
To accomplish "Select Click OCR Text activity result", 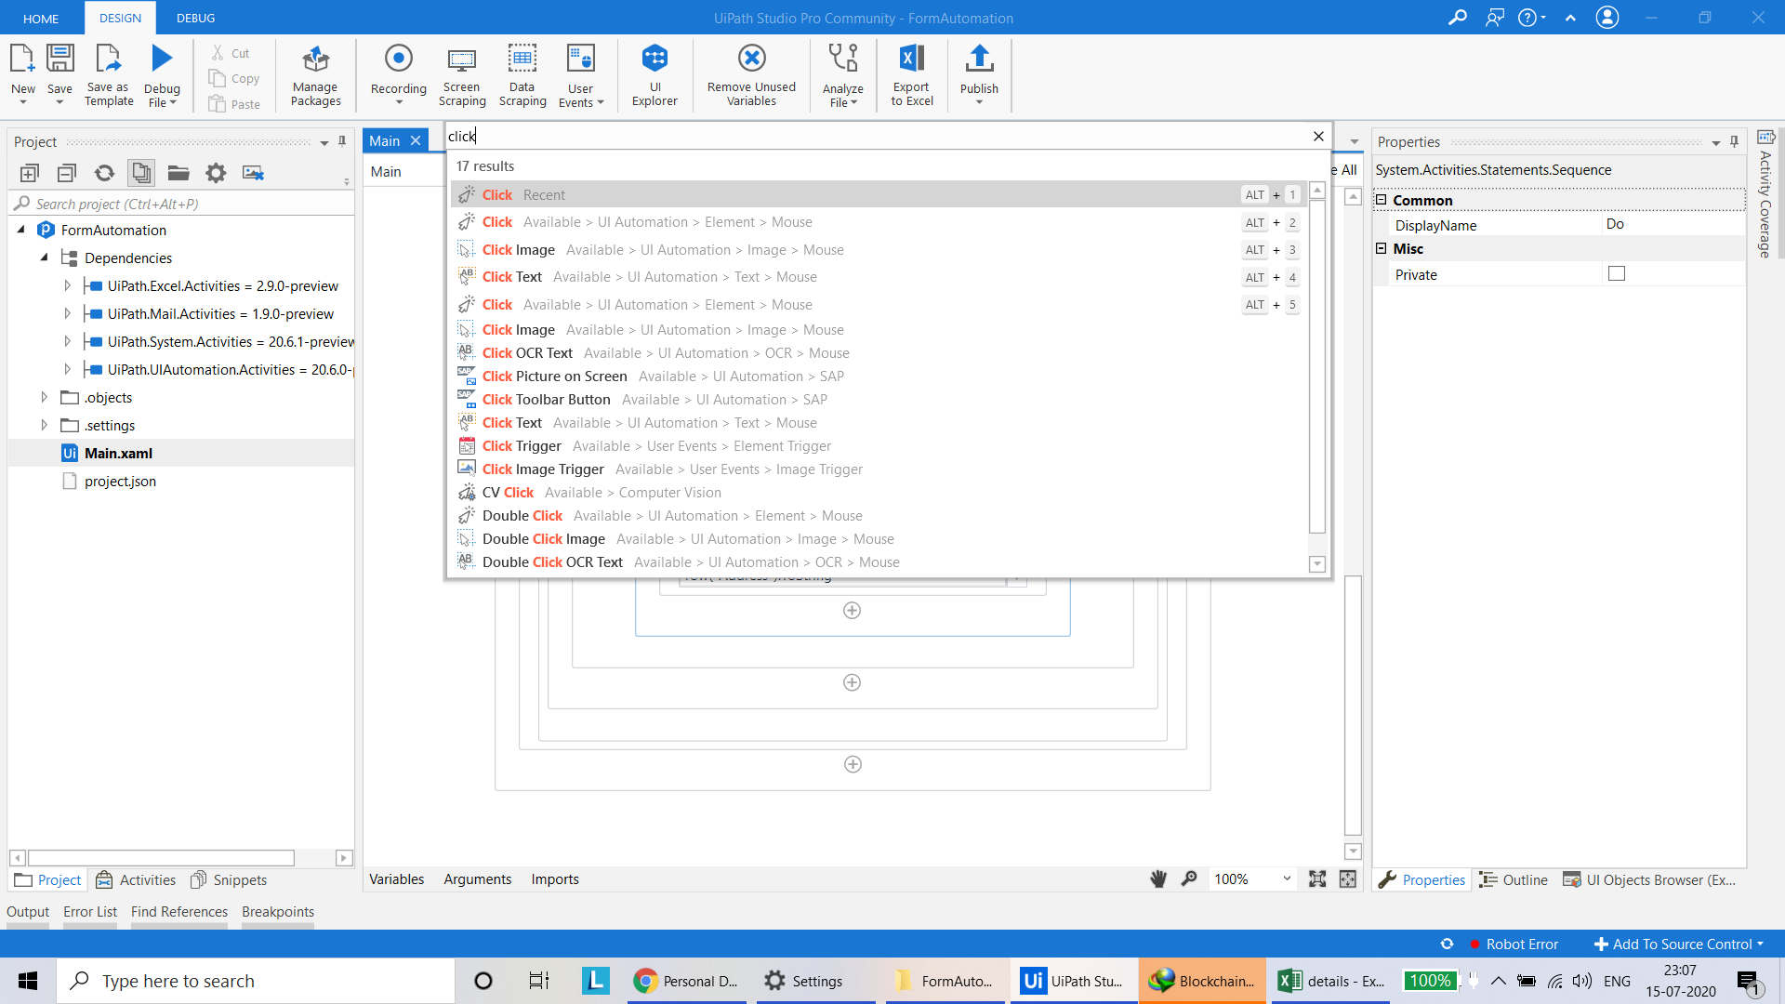I will tap(879, 353).
